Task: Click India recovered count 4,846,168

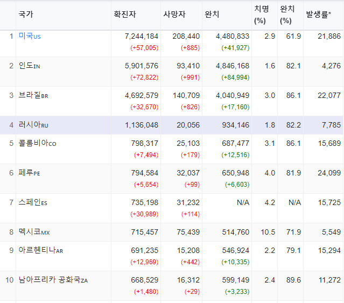Action: point(233,66)
